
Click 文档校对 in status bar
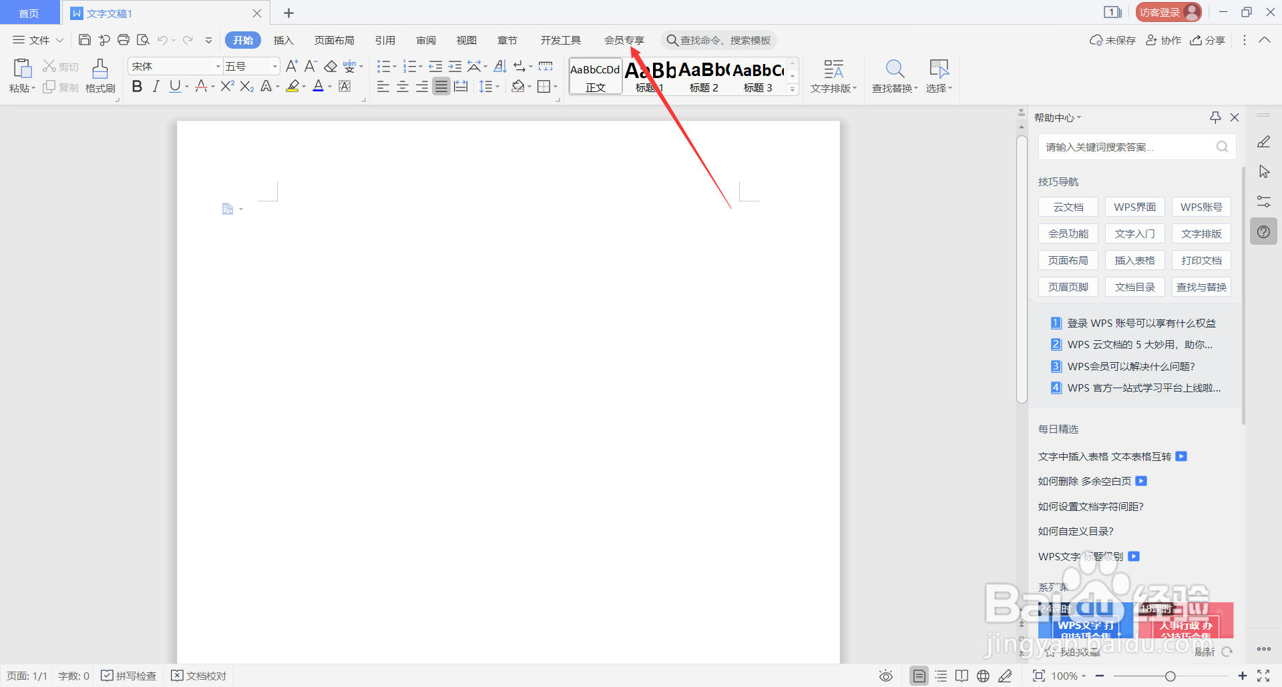(198, 676)
